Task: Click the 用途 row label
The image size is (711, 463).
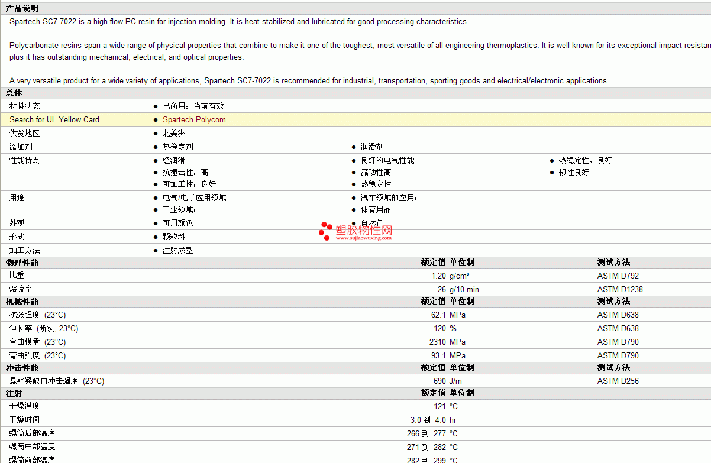Action: click(17, 197)
